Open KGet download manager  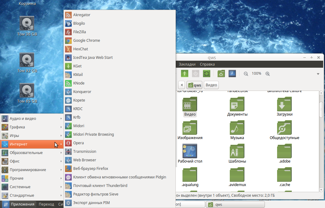click(120, 66)
